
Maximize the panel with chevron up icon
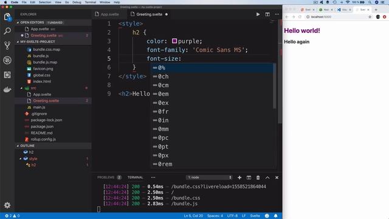[x=267, y=178]
